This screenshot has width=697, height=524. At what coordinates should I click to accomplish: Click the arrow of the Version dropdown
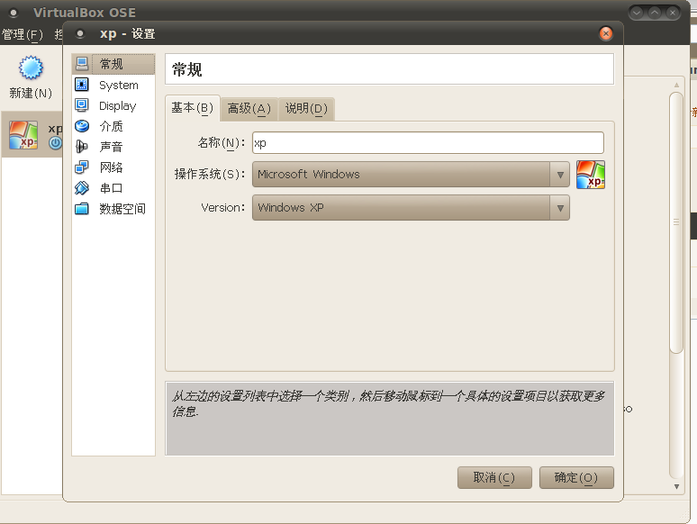pos(560,208)
